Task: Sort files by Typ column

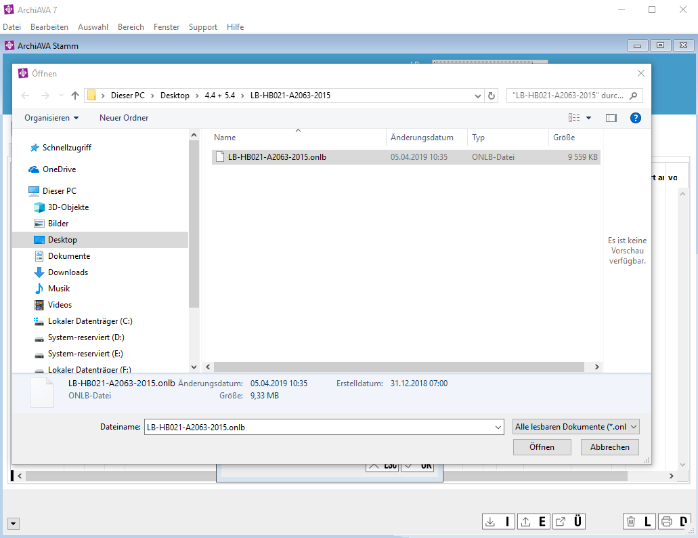Action: coord(508,138)
